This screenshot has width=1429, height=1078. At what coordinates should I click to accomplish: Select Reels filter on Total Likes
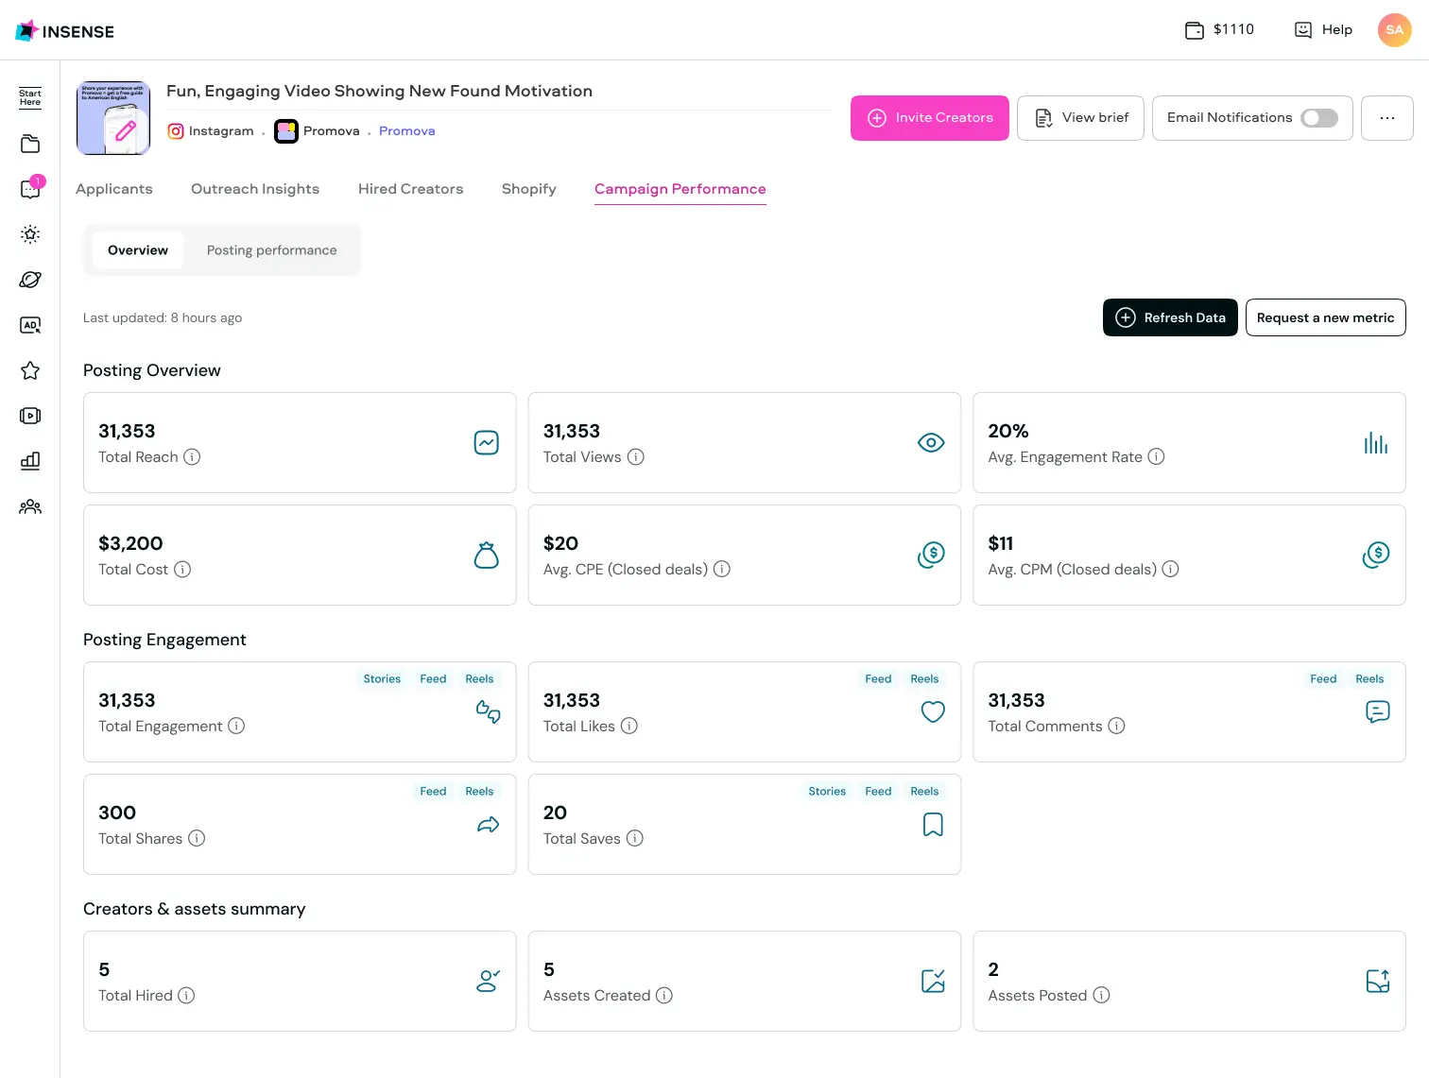tap(924, 679)
